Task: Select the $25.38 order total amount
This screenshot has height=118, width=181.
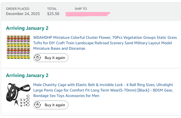Action: [x=53, y=14]
